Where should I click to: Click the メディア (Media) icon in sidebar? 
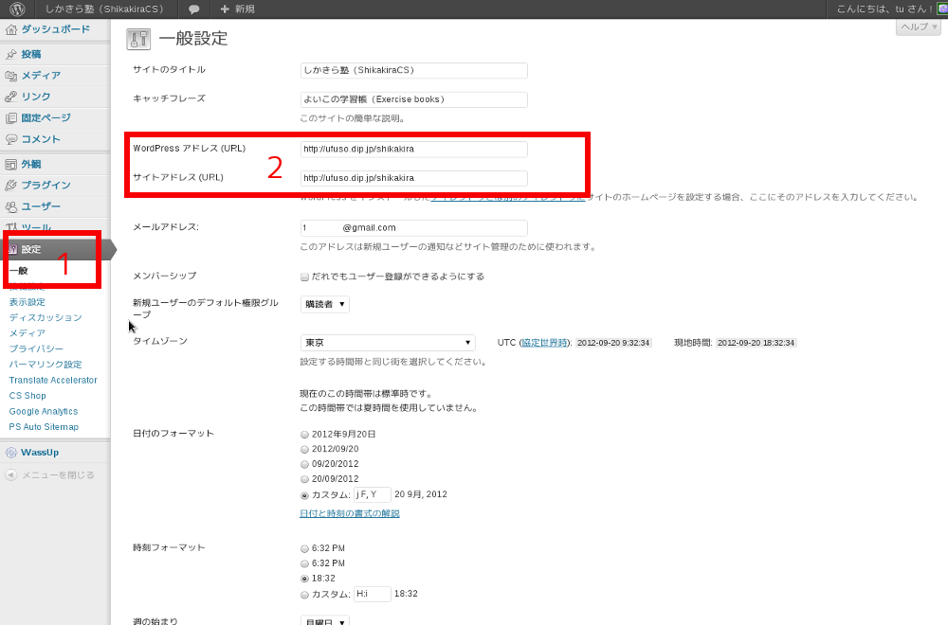[11, 76]
